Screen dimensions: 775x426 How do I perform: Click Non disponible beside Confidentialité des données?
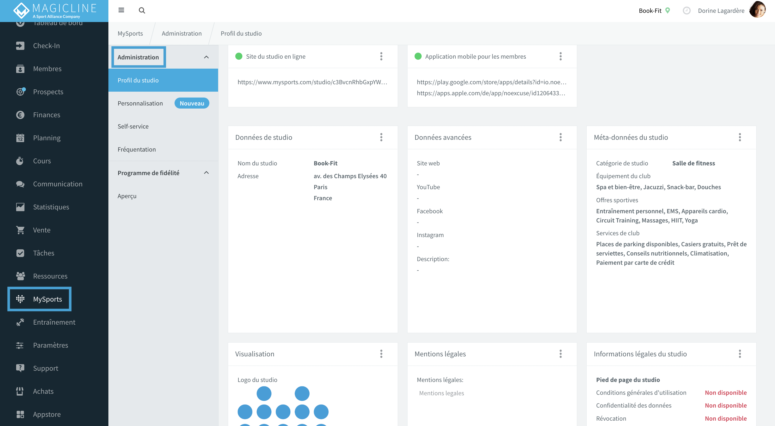pyautogui.click(x=726, y=406)
